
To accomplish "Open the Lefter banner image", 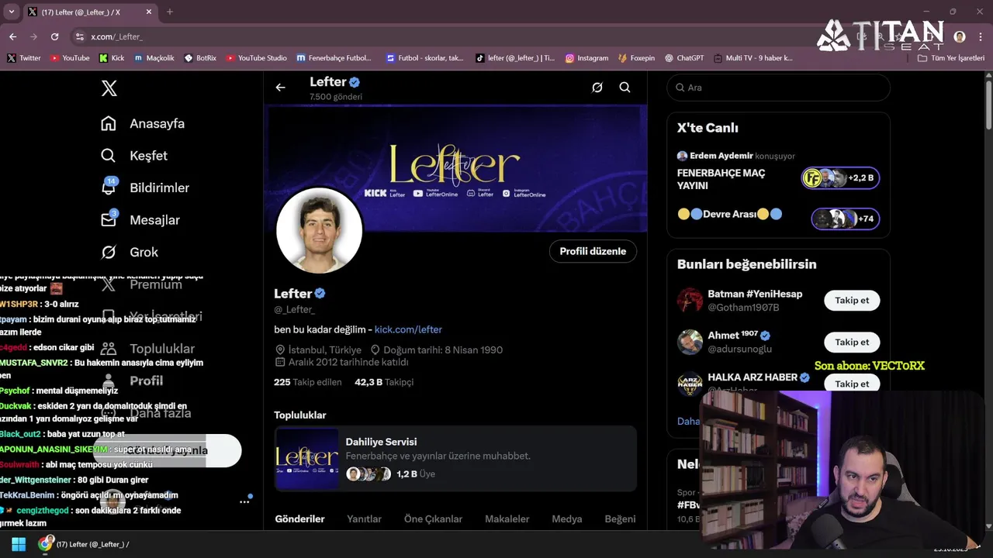I will [455, 168].
